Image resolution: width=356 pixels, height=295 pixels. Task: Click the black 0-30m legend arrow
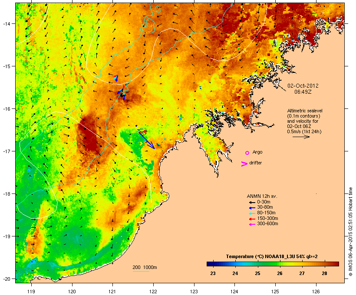[x=252, y=202]
